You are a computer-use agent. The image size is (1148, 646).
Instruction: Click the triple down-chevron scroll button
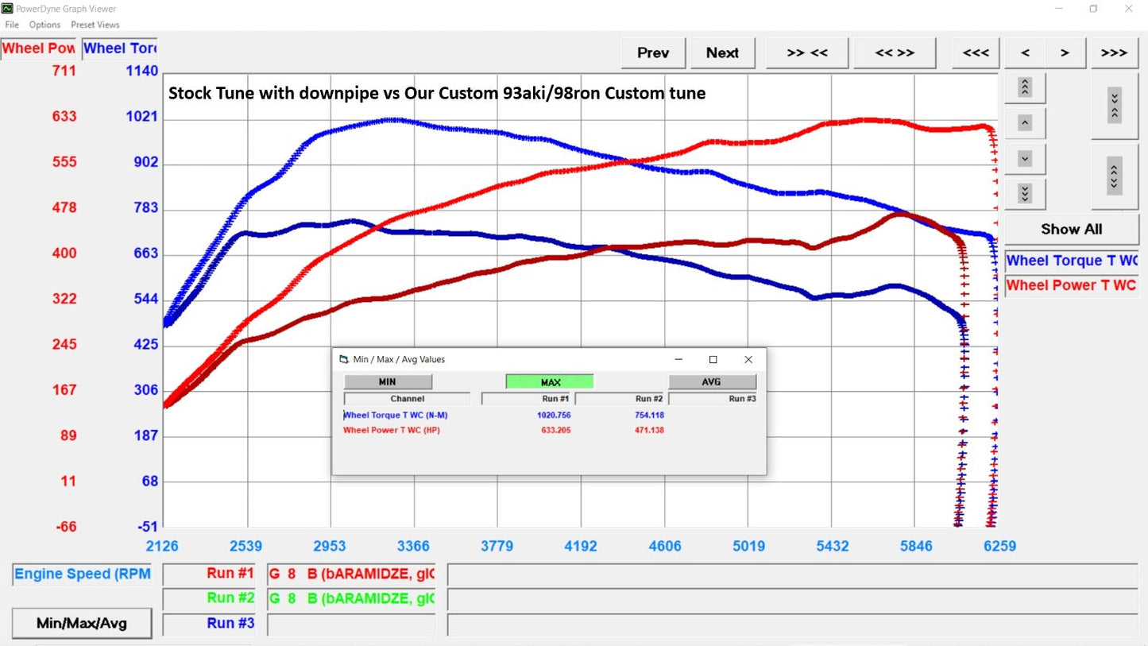click(1025, 194)
